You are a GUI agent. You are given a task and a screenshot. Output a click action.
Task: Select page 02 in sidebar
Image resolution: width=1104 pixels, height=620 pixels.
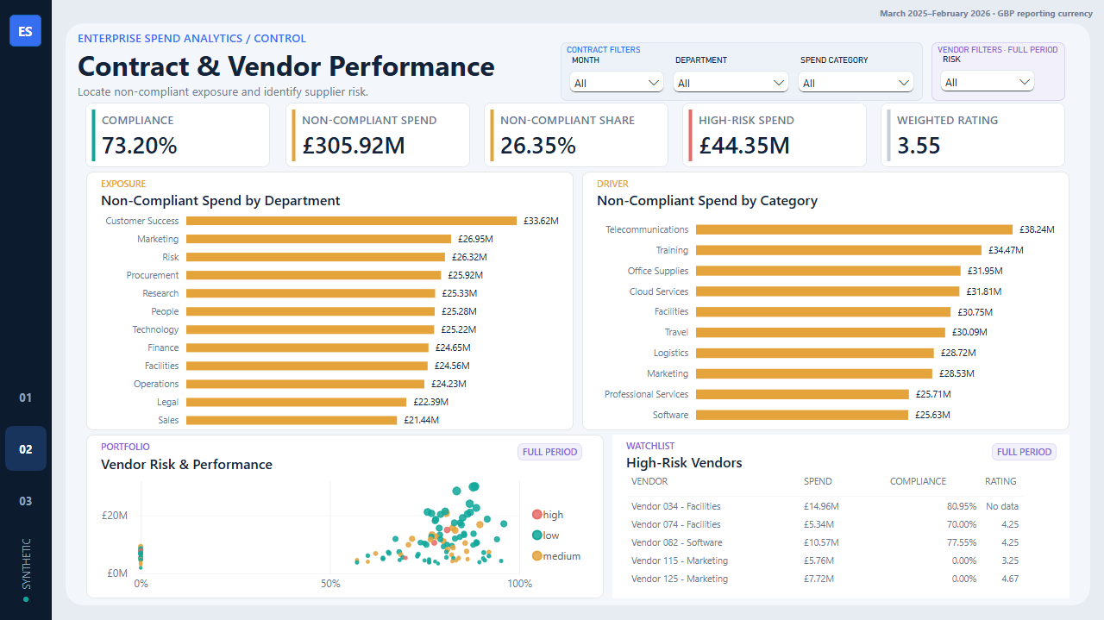pyautogui.click(x=26, y=448)
